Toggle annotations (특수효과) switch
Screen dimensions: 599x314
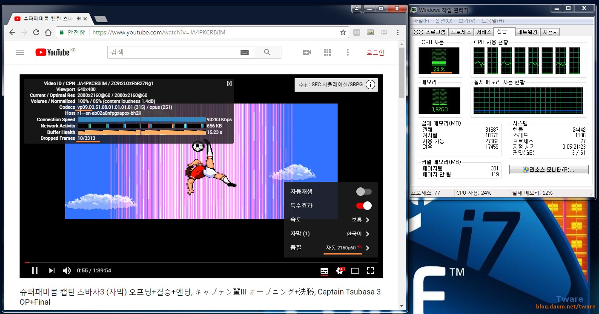coord(364,206)
